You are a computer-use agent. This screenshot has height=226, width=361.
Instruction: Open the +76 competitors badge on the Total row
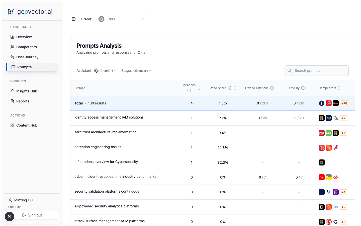pos(344,103)
